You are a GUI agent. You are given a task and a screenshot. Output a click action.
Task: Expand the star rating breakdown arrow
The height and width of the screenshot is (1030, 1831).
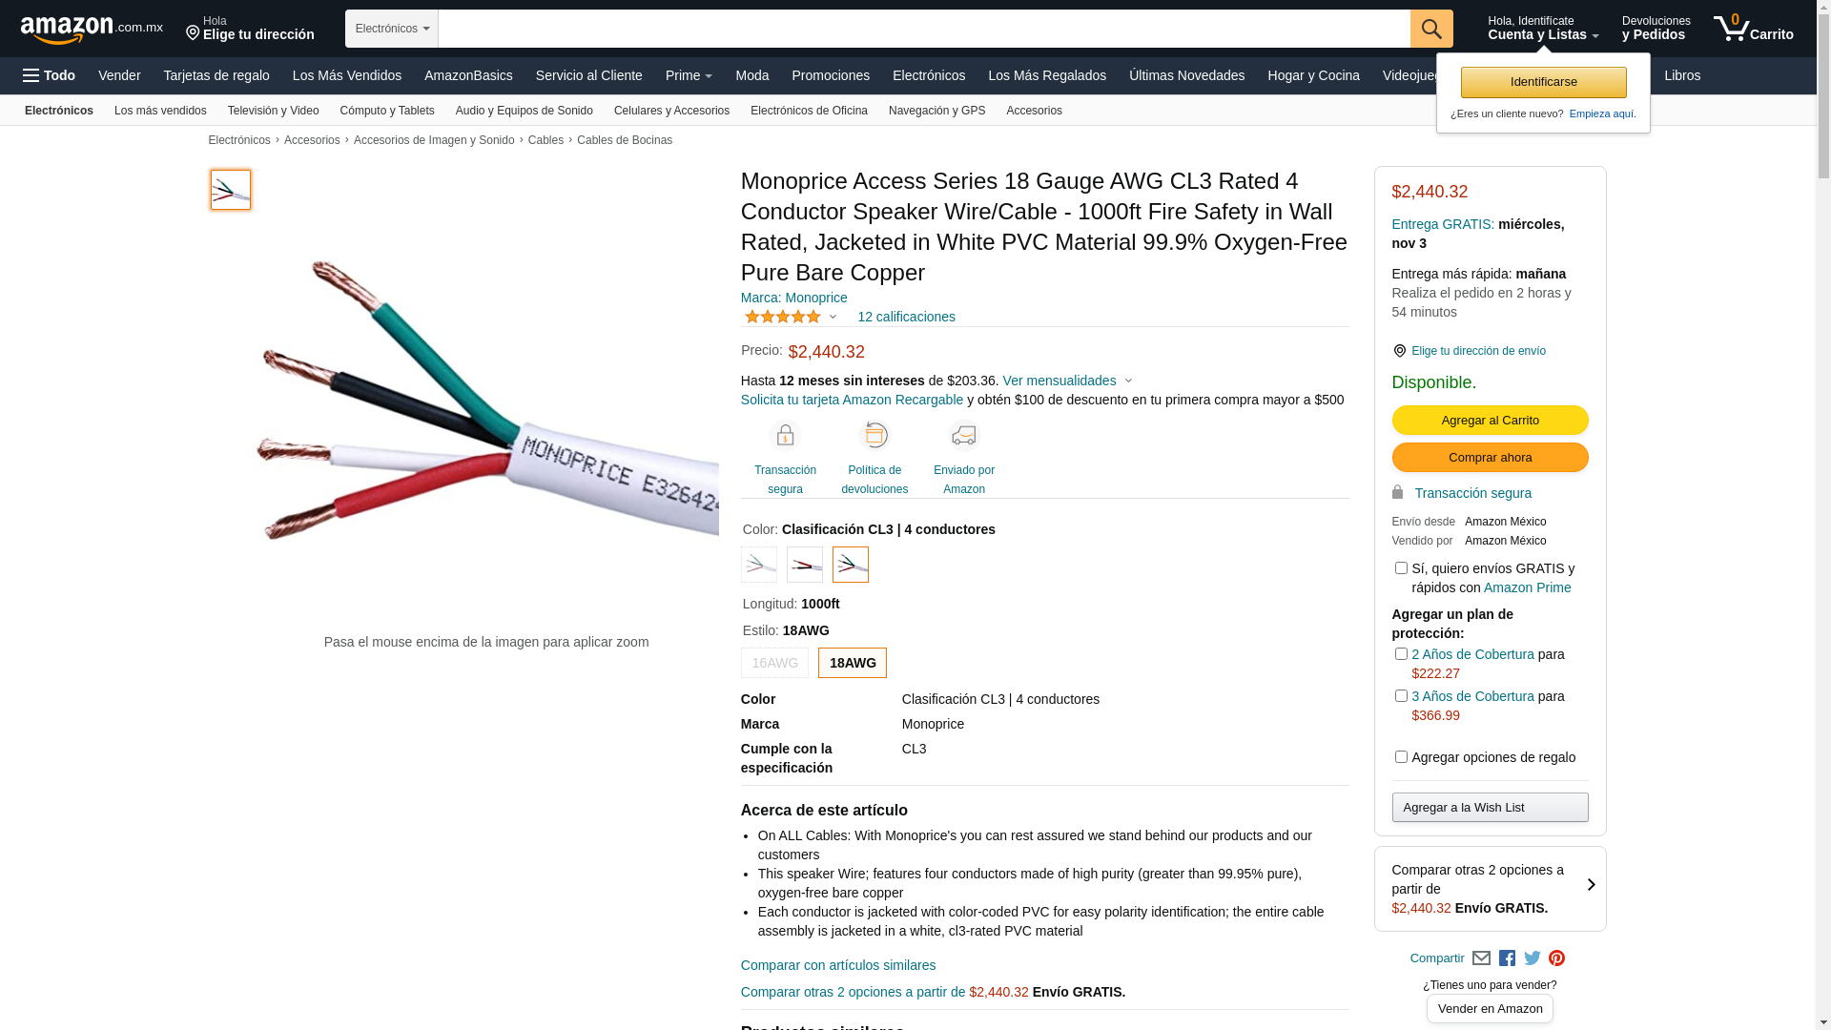coord(833,317)
